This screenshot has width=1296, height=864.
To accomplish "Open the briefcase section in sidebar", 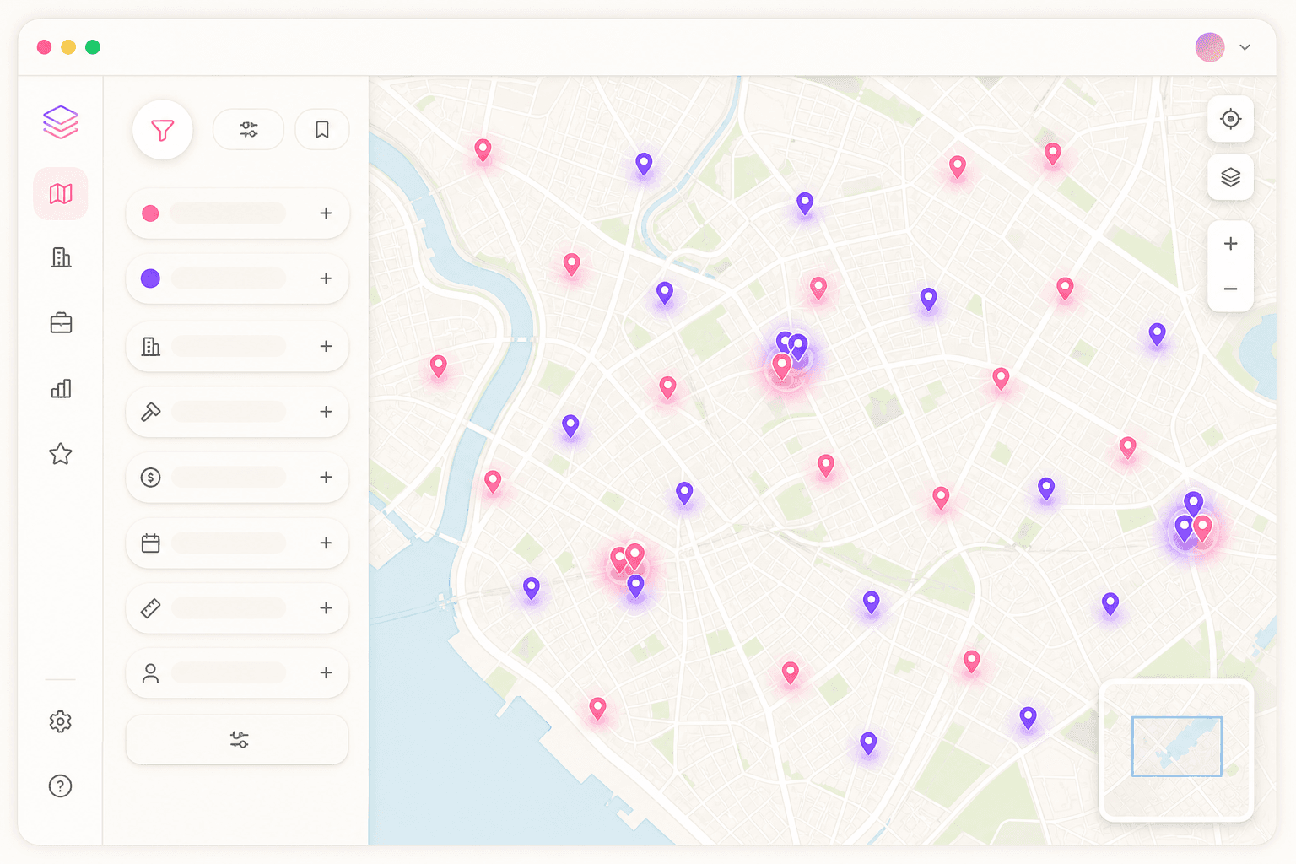I will (61, 323).
